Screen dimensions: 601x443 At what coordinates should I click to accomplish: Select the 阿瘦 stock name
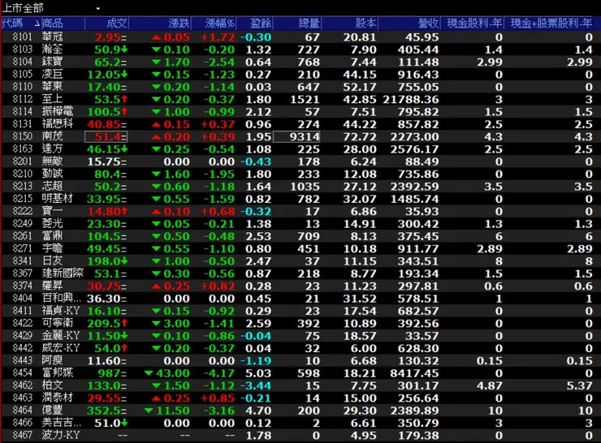coord(52,361)
